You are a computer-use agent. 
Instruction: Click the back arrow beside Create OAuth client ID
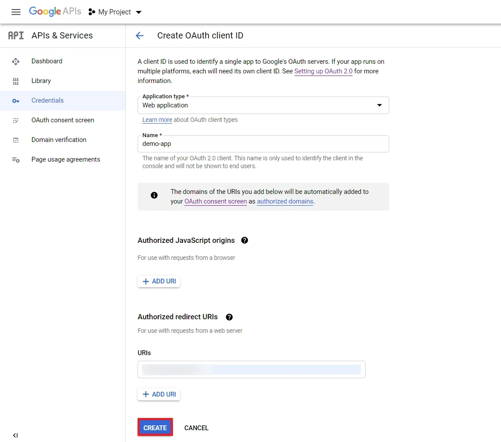(x=139, y=35)
